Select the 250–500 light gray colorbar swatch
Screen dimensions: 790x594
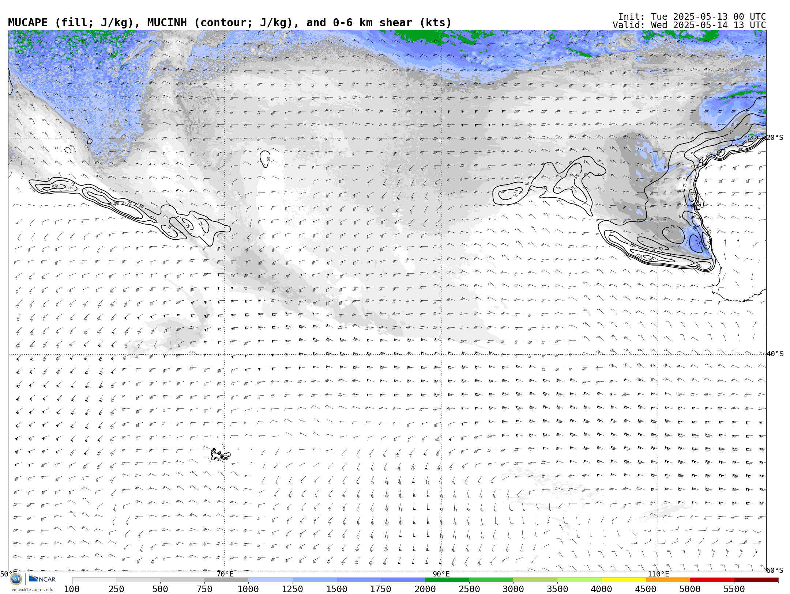click(138, 580)
